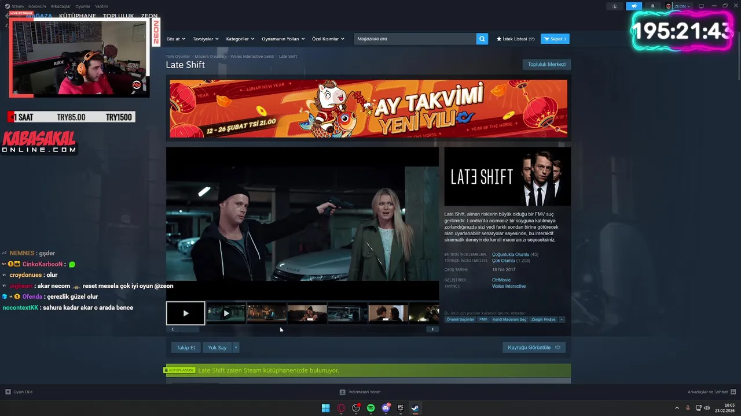Open the Wales Interactive publisher link
This screenshot has height=416, width=741.
click(509, 286)
